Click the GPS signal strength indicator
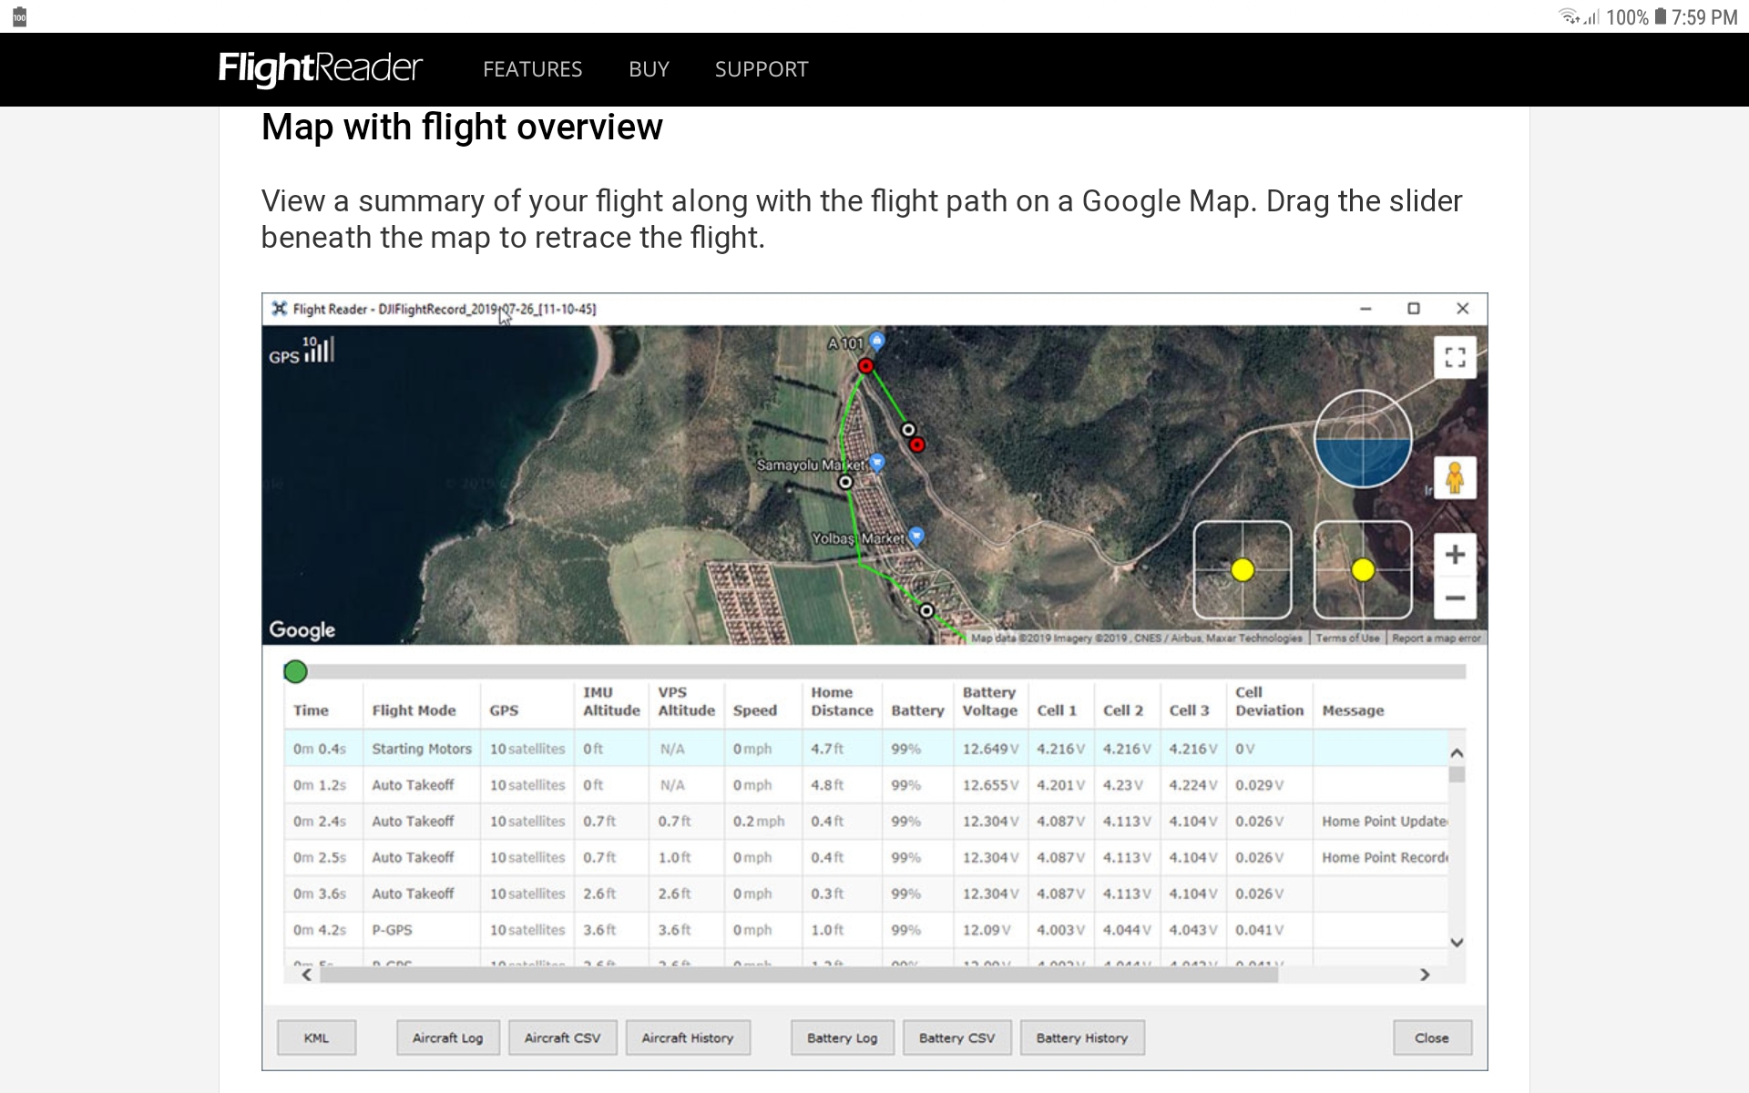Image resolution: width=1749 pixels, height=1093 pixels. pos(302,351)
